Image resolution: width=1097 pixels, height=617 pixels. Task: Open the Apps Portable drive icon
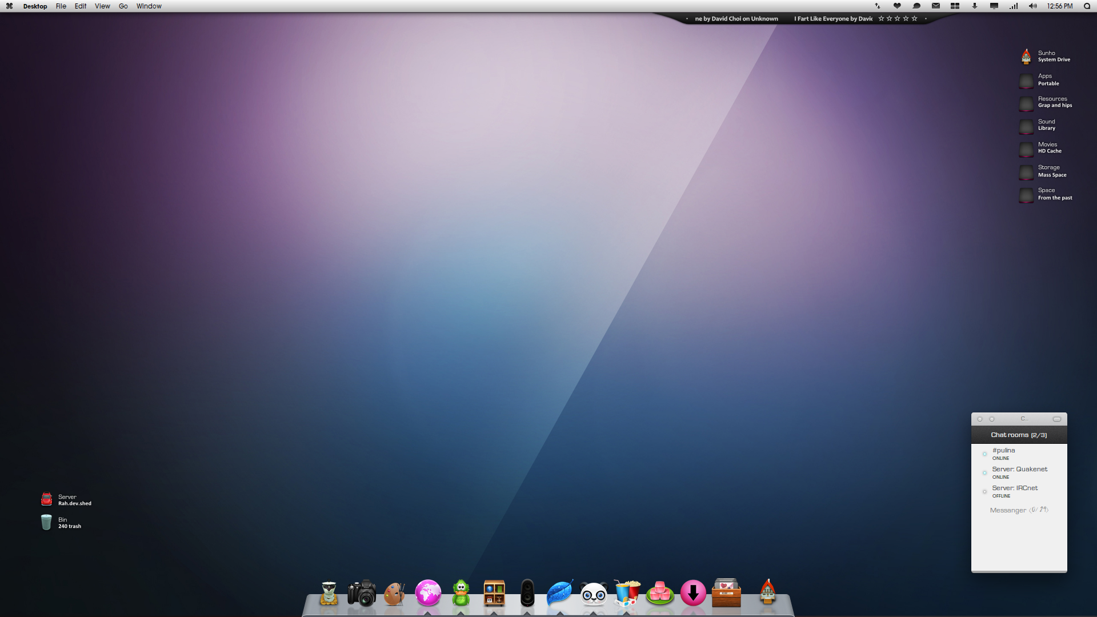[1026, 81]
